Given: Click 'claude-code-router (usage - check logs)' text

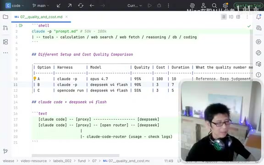Looking at the screenshot, I should (129, 137).
